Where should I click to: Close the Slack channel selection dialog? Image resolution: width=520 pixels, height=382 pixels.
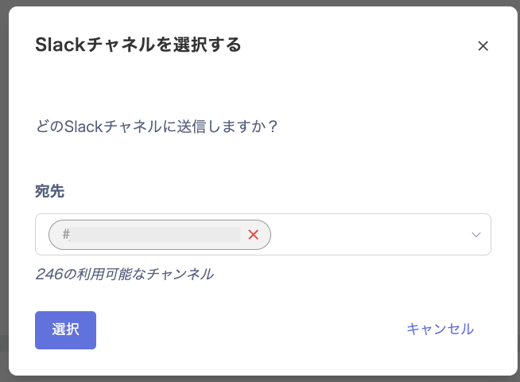point(483,46)
